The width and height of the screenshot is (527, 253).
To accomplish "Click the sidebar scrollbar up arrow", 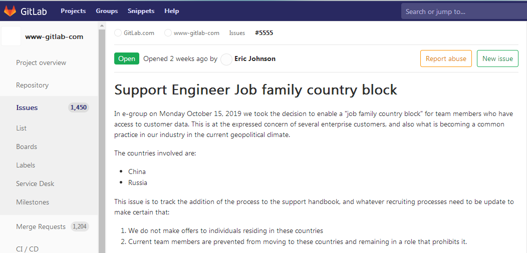I will 102,25.
